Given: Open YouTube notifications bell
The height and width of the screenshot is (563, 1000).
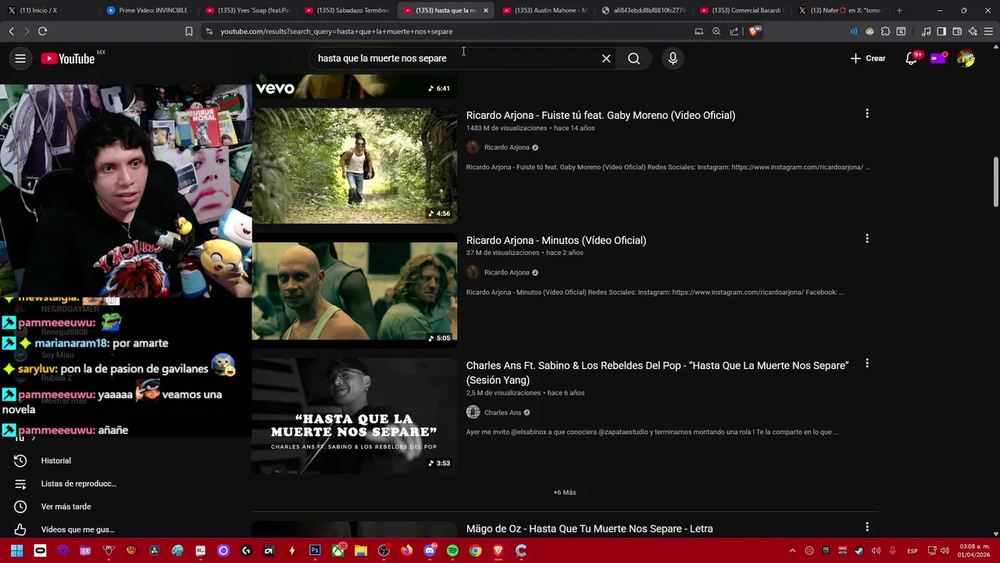Looking at the screenshot, I should tap(911, 59).
